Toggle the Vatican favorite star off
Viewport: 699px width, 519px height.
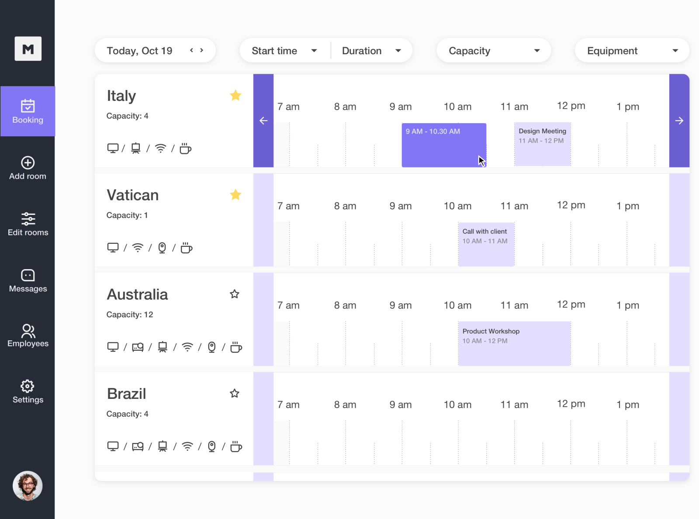point(235,195)
